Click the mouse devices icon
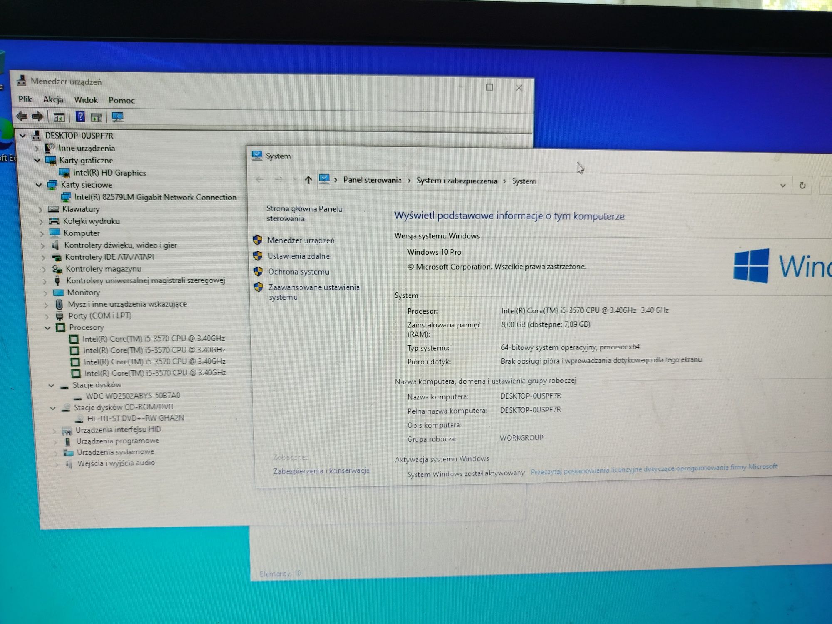This screenshot has width=832, height=624. tap(59, 304)
